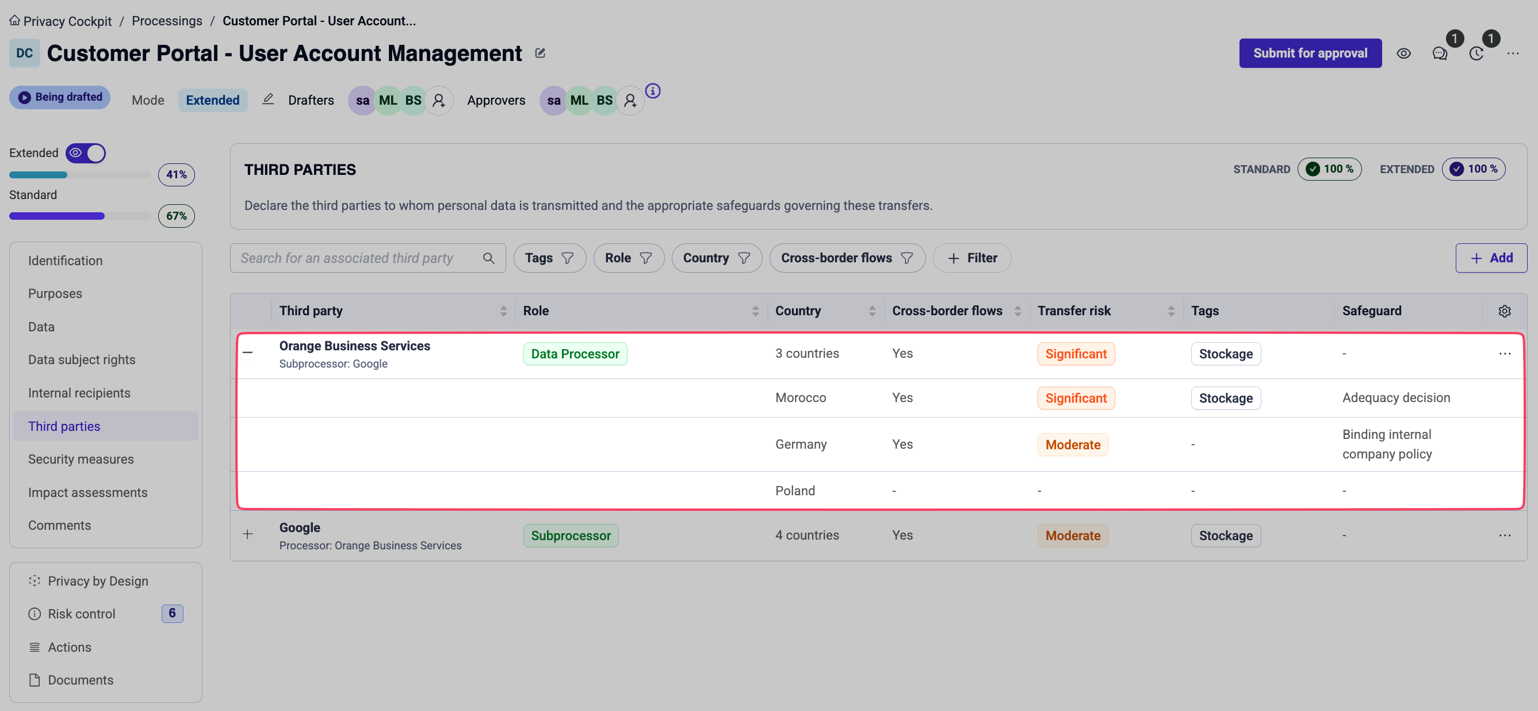Open the history clock icon
Image resolution: width=1538 pixels, height=711 pixels.
[x=1476, y=53]
